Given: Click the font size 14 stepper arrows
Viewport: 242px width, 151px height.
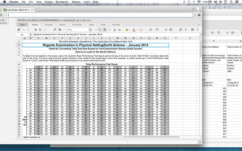Looking at the screenshot, I should 99,29.
